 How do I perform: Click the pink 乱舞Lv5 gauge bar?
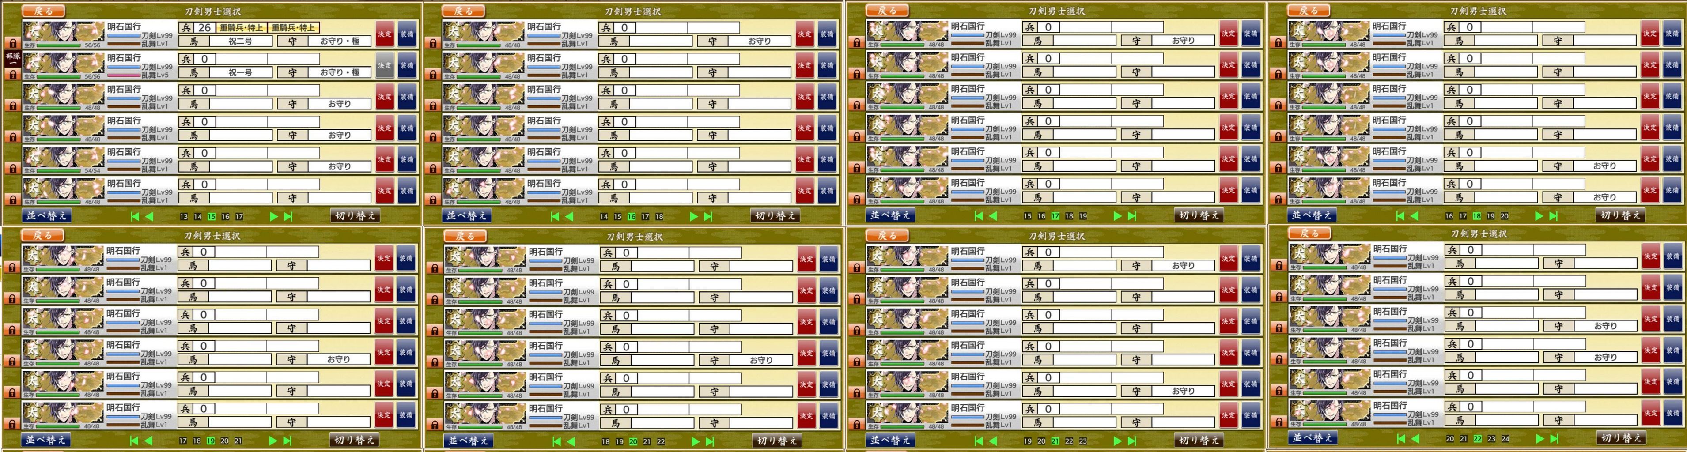(124, 75)
